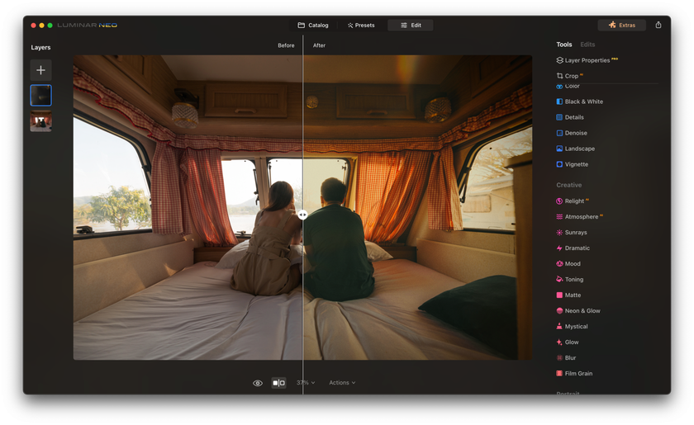Add a new layer with plus button

click(x=40, y=70)
